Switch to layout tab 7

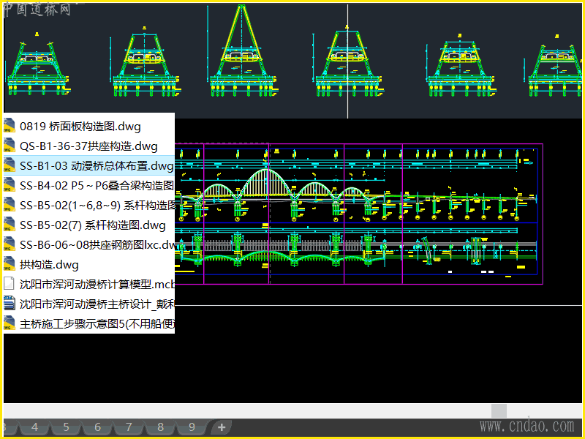[x=129, y=427]
